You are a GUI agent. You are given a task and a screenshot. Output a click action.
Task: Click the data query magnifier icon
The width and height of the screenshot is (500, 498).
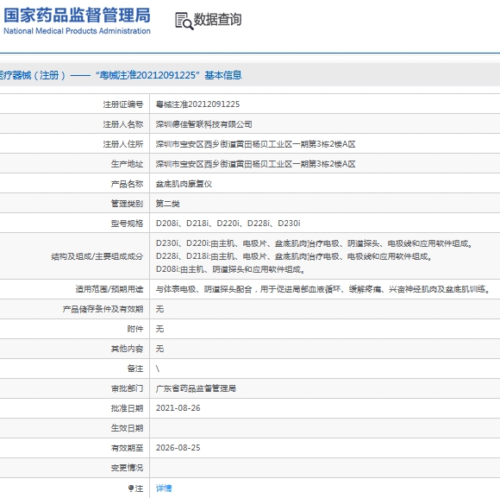point(184,21)
